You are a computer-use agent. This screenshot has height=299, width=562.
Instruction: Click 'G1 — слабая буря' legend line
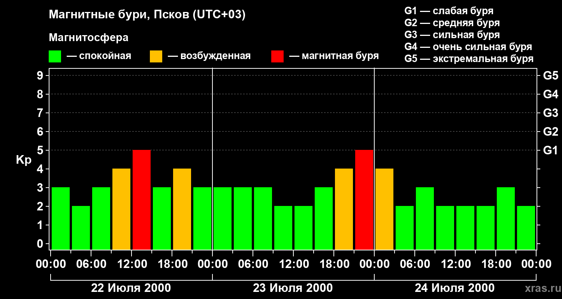pyautogui.click(x=449, y=11)
